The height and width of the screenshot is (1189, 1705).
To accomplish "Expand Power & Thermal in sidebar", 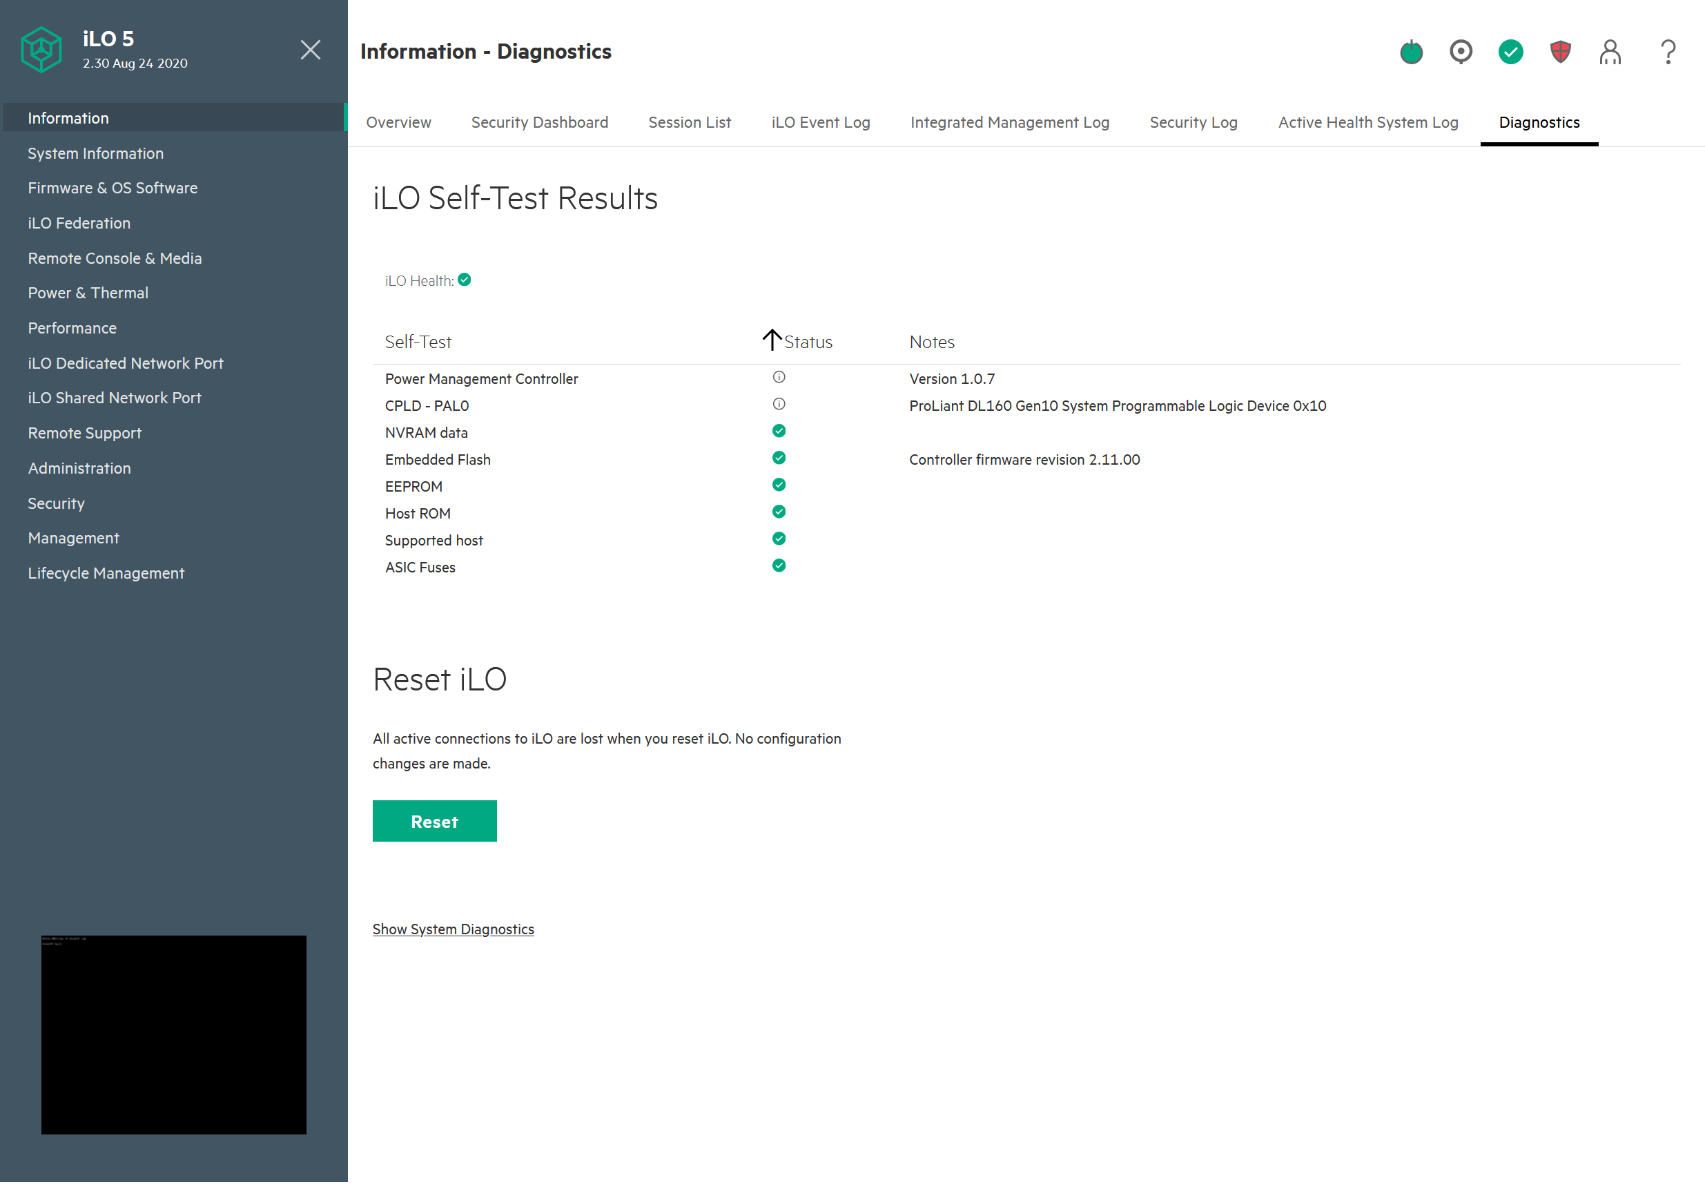I will click(88, 293).
